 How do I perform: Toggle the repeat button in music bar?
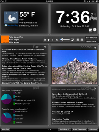pos(78,40)
